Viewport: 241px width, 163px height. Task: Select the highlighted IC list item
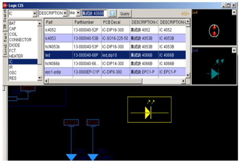click(23, 62)
